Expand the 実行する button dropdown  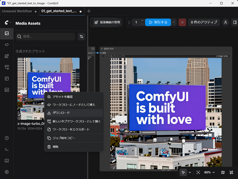174,22
